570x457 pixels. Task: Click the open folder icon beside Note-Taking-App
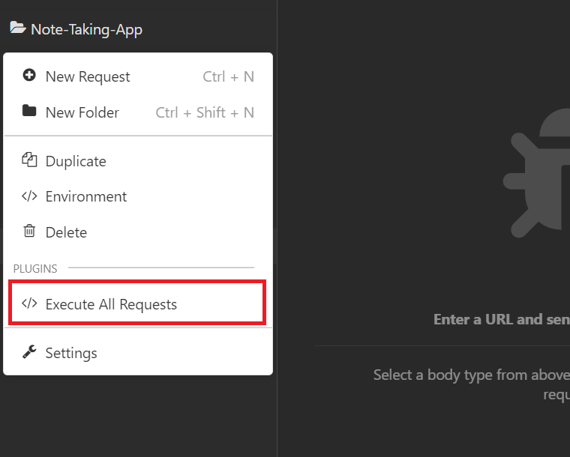pos(18,28)
